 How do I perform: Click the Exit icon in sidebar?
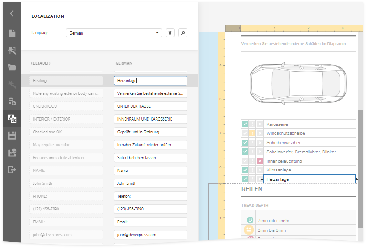12,169
